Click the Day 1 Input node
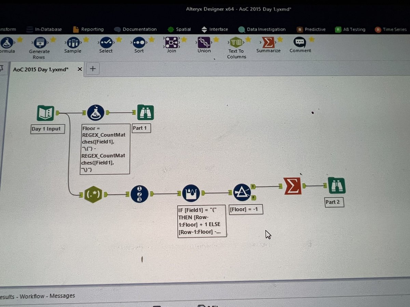 [46, 113]
